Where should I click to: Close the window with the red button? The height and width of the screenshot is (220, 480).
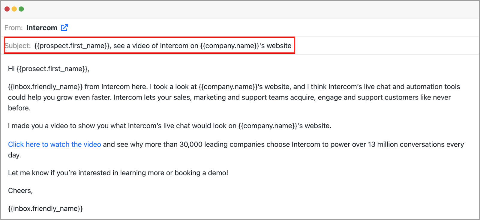(7, 9)
